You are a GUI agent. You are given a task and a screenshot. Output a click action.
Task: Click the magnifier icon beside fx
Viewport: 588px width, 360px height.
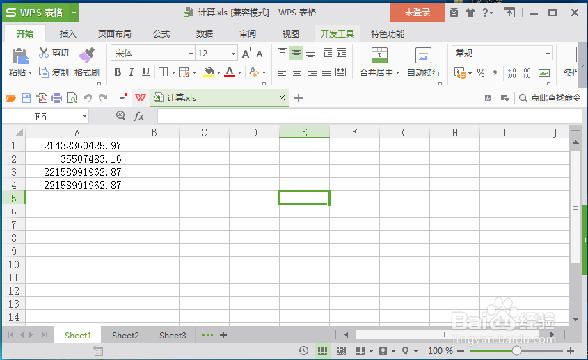pyautogui.click(x=121, y=116)
